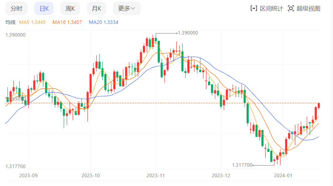Screen dimensions: 333x186
Task: Click the 1.390000 top y-axis value
Action: tap(16, 35)
